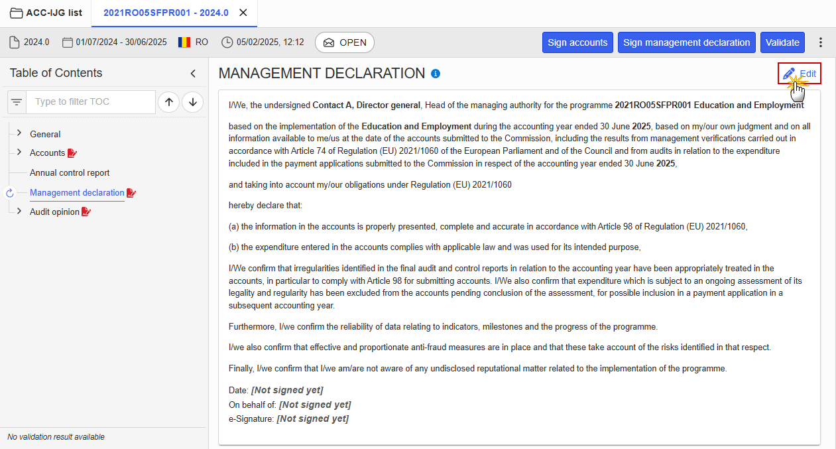Screen dimensions: 836x449
Task: Click the clock icon beside 05/02/2025, 12:12
Action: click(227, 42)
